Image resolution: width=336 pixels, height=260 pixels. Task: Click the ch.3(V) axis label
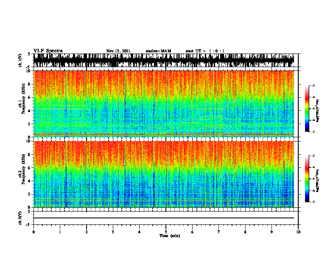pyautogui.click(x=20, y=218)
